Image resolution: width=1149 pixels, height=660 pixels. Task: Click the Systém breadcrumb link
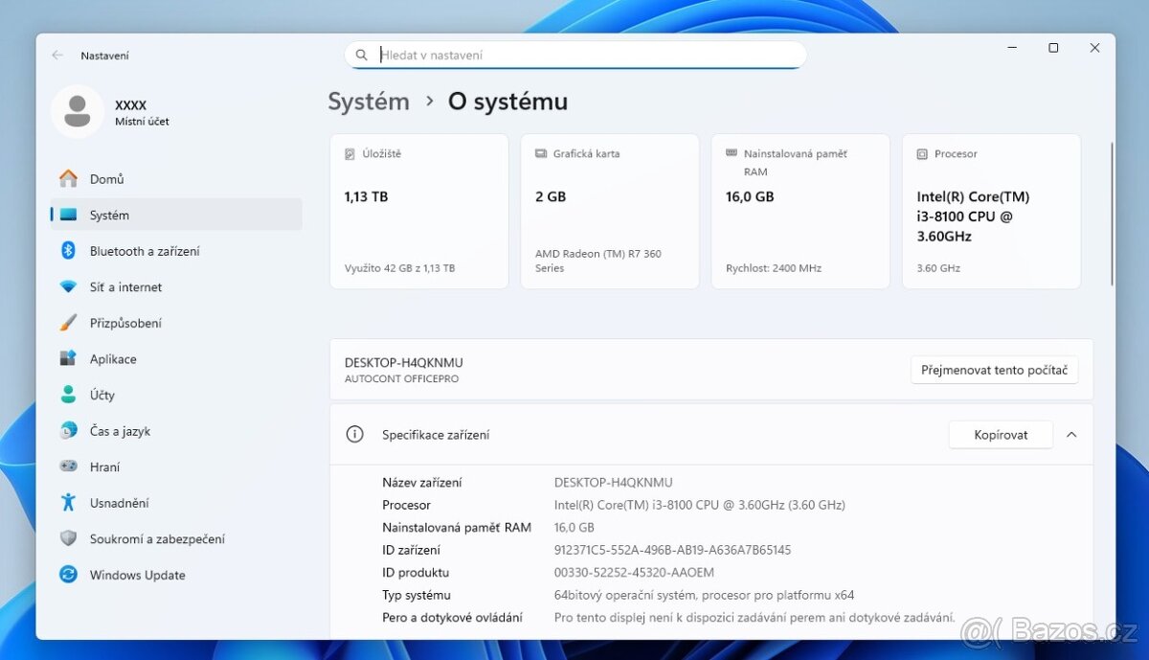coord(368,101)
